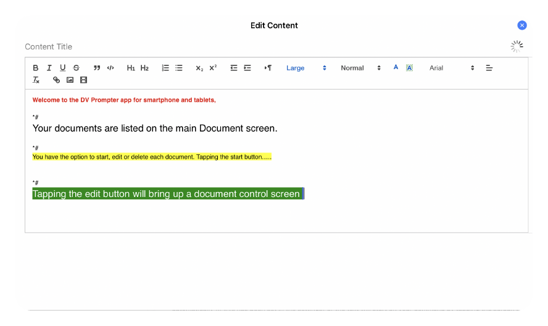This screenshot has height=326, width=548.
Task: Close the Edit Content dialog
Action: click(522, 25)
